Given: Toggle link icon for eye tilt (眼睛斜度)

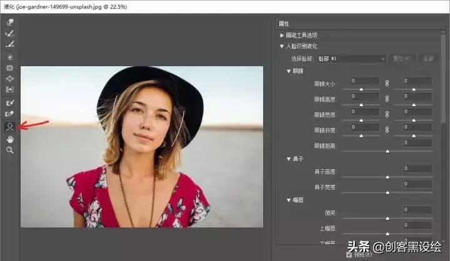Looking at the screenshot, I should [x=387, y=130].
